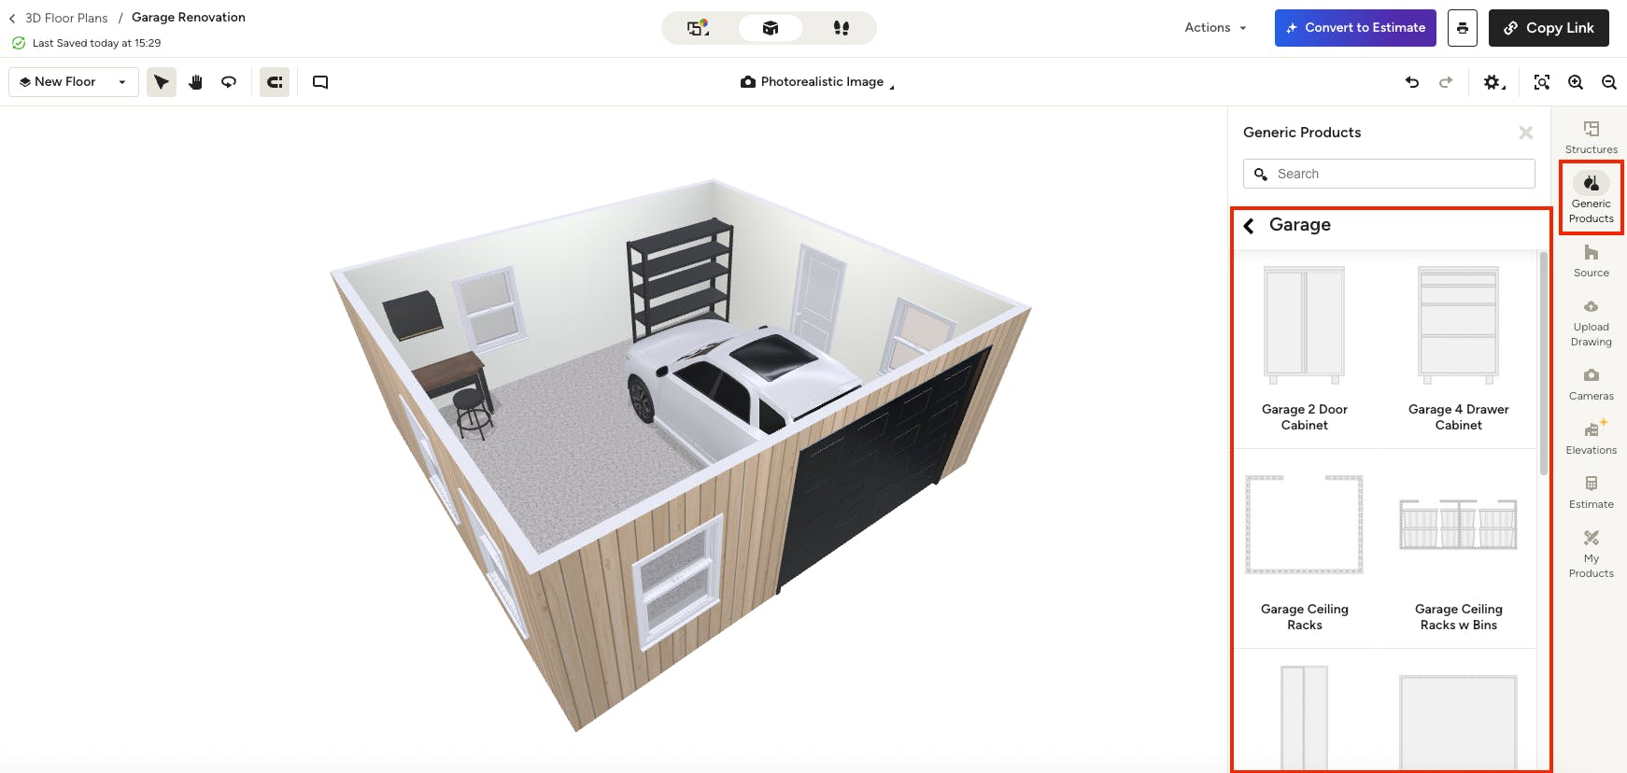Viewport: 1627px width, 773px height.
Task: Open the Actions dropdown menu
Action: coord(1215,28)
